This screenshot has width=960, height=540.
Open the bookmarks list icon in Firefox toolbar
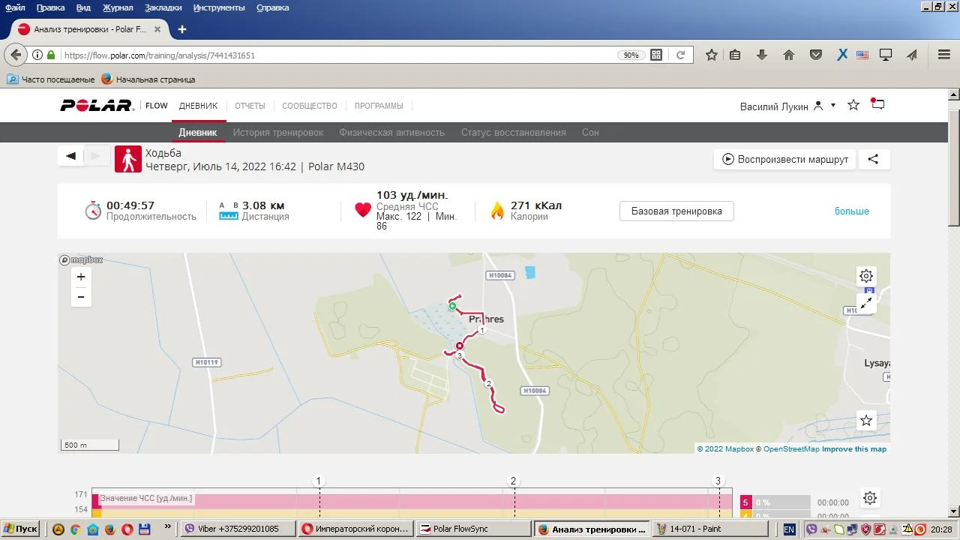735,55
